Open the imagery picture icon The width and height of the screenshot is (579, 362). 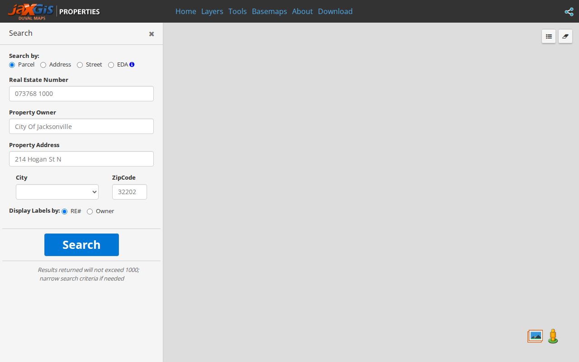[535, 336]
